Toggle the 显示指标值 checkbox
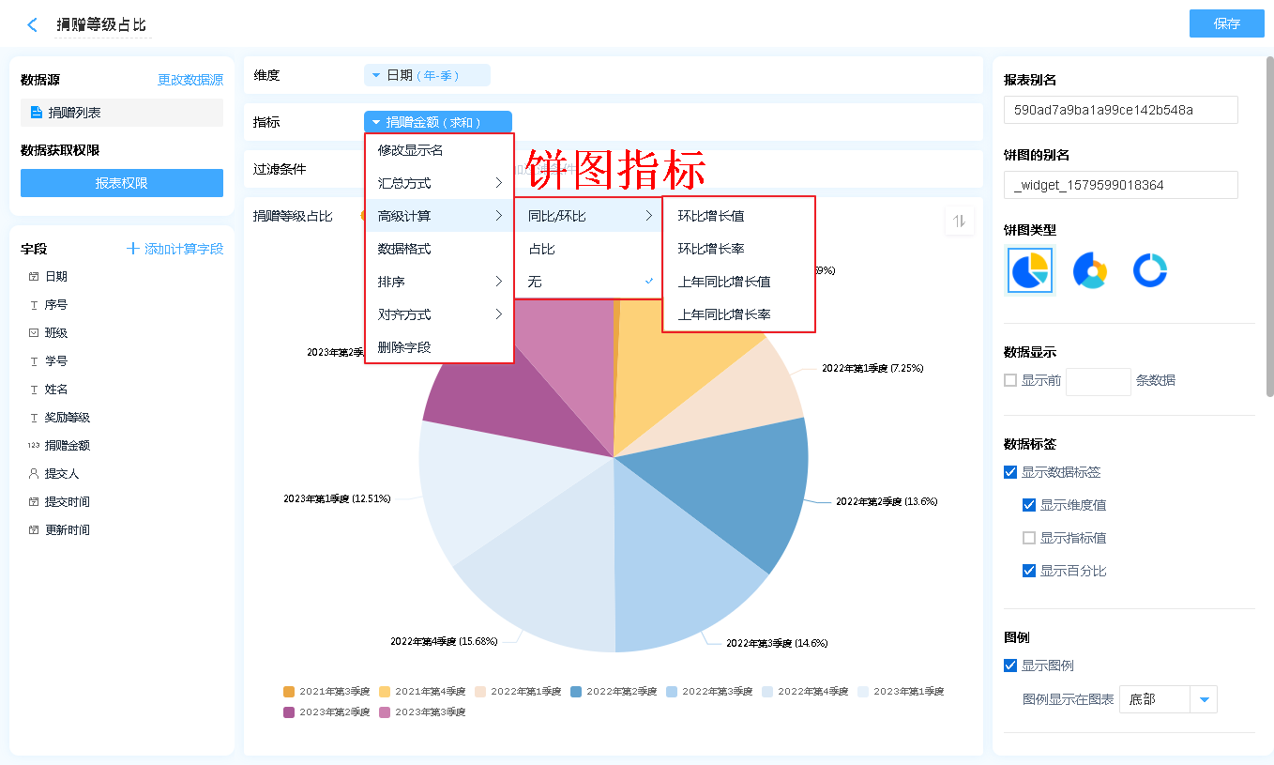Screen dimensions: 1274x765 (x=1029, y=538)
